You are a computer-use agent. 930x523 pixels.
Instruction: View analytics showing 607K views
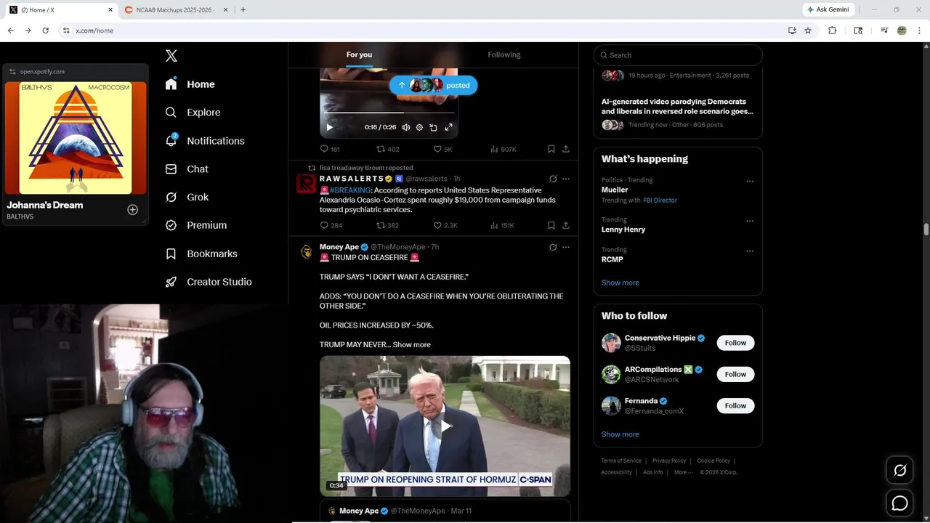coord(503,149)
